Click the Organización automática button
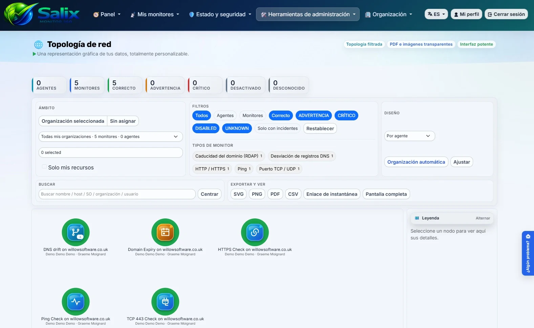Viewport: 534px width, 328px height. tap(416, 162)
